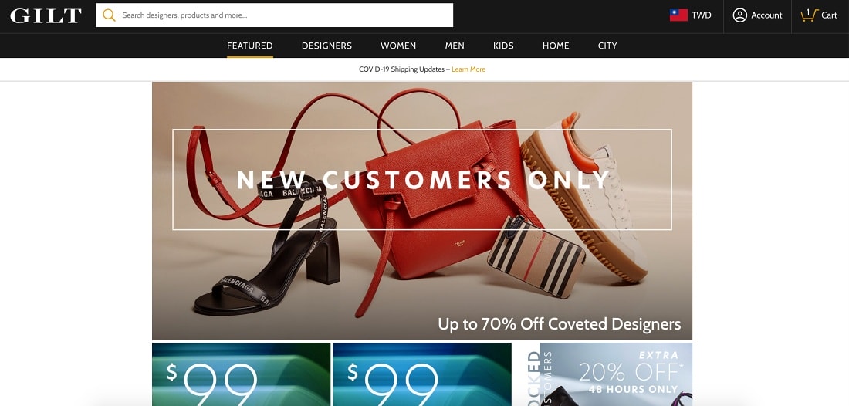Open the blue $99 sale tile
The image size is (849, 406).
pyautogui.click(x=421, y=374)
